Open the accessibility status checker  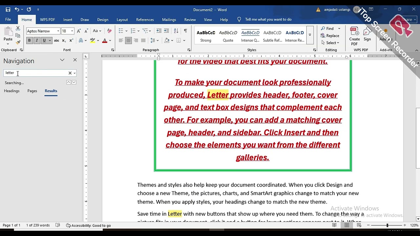[88, 226]
